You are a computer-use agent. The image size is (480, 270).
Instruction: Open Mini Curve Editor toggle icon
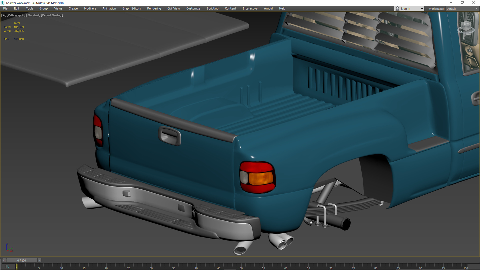[x=7, y=267]
